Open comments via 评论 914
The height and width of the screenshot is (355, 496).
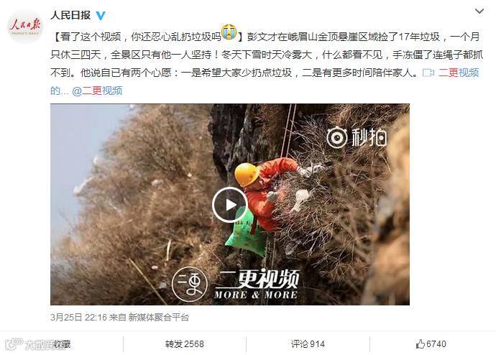pyautogui.click(x=308, y=344)
